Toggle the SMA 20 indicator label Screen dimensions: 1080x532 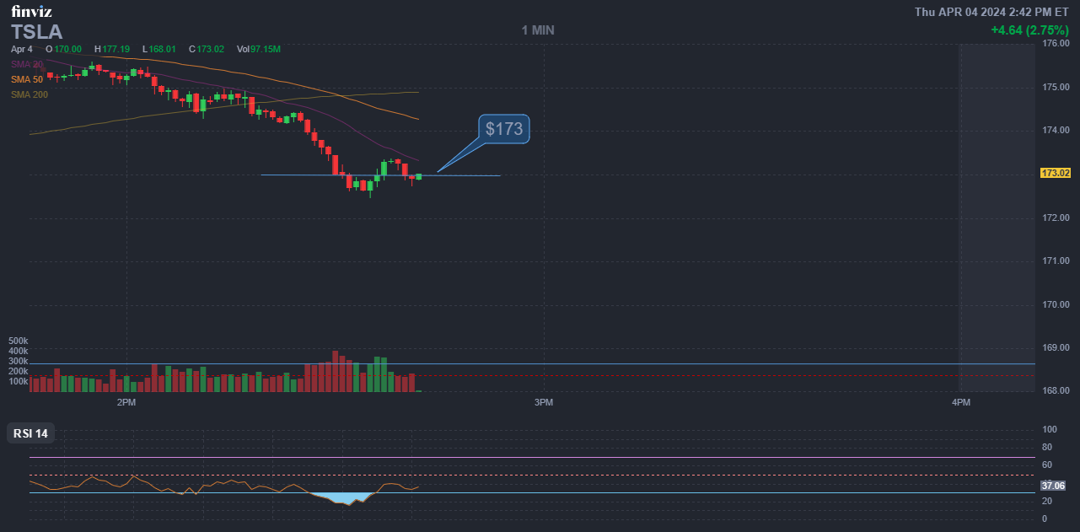[x=27, y=64]
